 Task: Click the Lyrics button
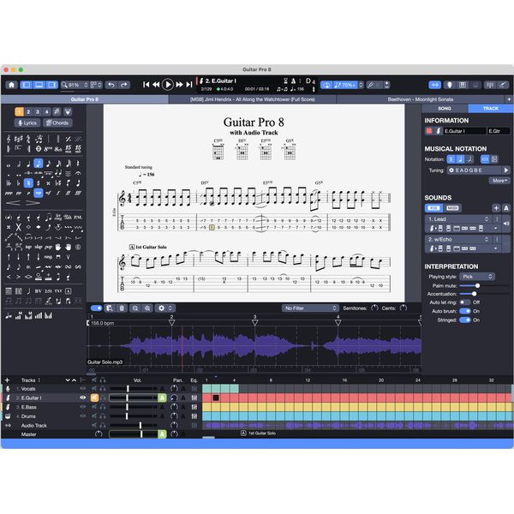tap(27, 123)
